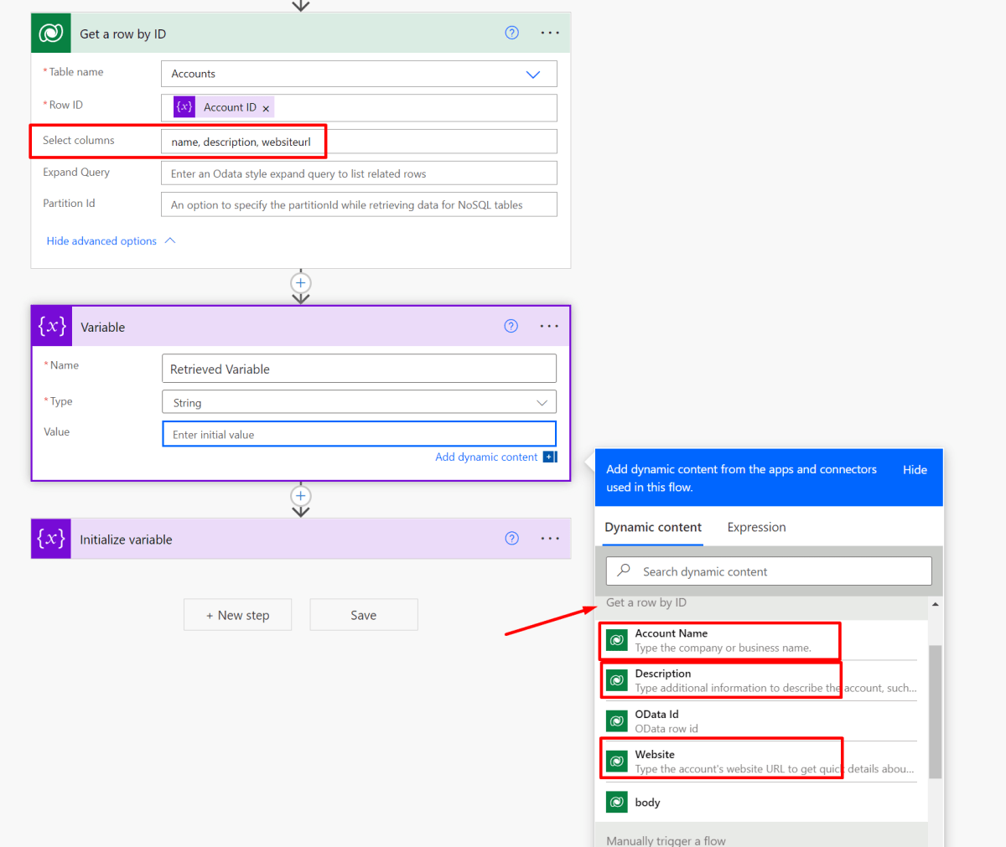Click the Dataverse icon beside Account Name

coord(616,640)
